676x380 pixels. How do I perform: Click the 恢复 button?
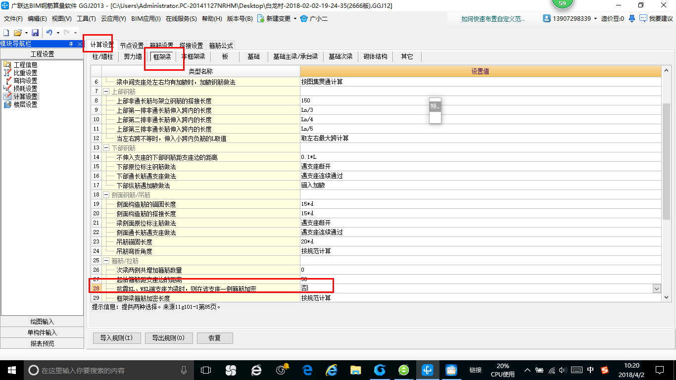[214, 338]
